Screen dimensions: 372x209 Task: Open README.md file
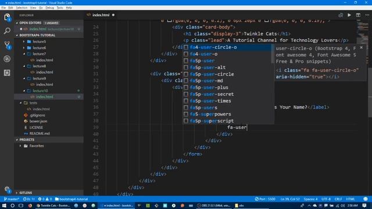pyautogui.click(x=49, y=134)
